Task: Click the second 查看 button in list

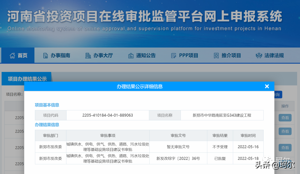Action: coord(285,131)
